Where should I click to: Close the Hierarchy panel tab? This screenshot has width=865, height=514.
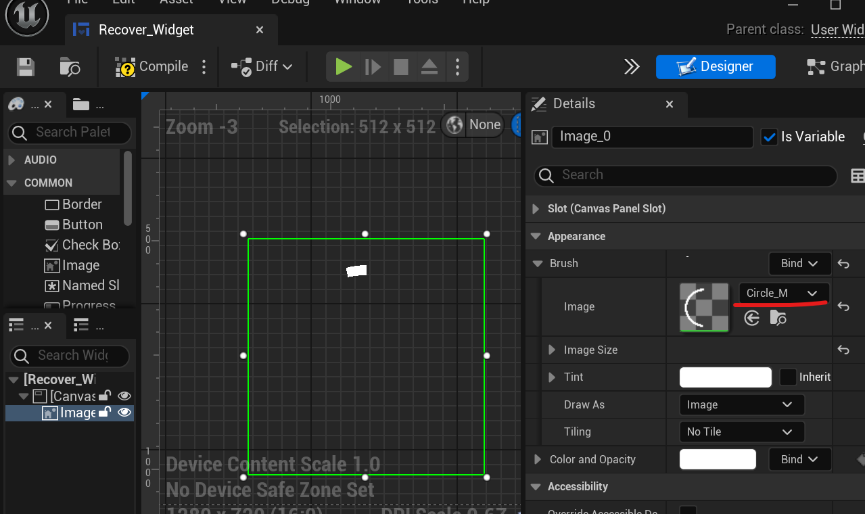[x=49, y=326]
